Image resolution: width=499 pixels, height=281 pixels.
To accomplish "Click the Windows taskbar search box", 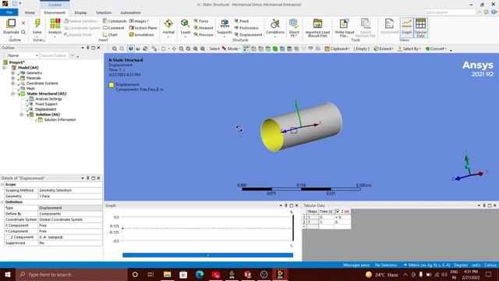I will point(72,274).
